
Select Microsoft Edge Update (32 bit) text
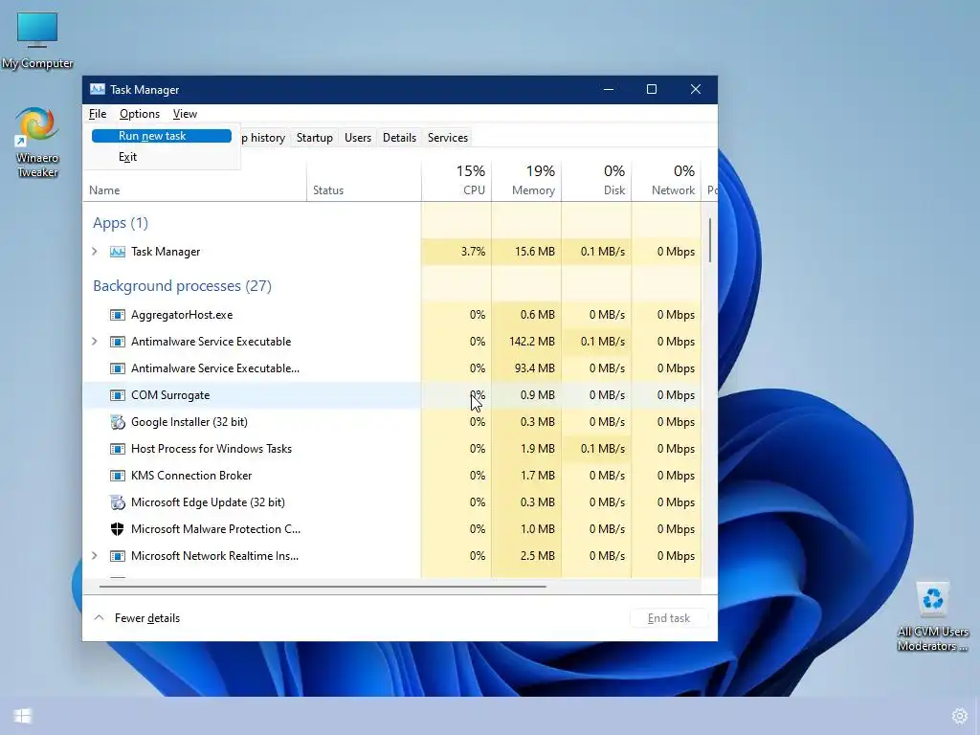point(208,501)
